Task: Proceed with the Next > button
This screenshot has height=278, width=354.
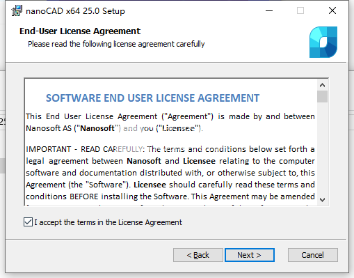Action: click(x=250, y=255)
